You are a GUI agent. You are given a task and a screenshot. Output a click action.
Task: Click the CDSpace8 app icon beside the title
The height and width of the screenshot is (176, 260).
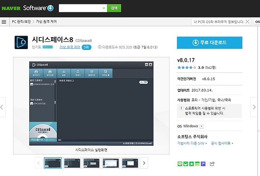21,43
